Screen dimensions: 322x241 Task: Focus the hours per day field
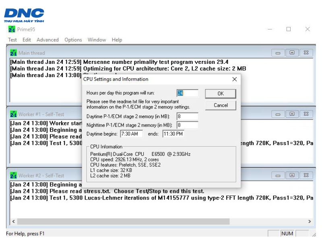pyautogui.click(x=187, y=93)
